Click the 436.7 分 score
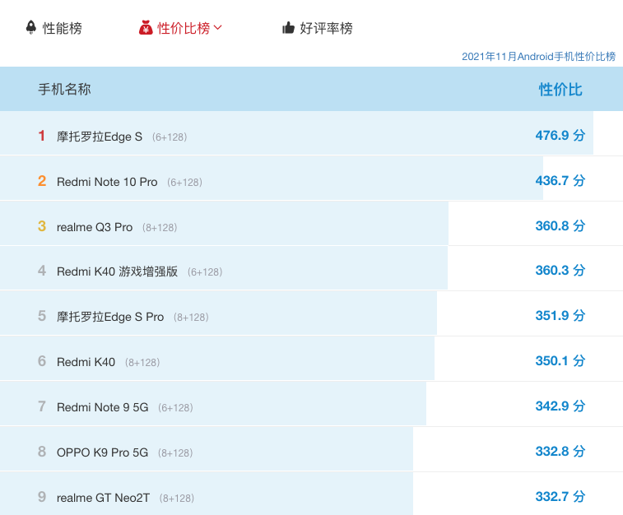Viewport: 623px width, 515px height. point(560,181)
